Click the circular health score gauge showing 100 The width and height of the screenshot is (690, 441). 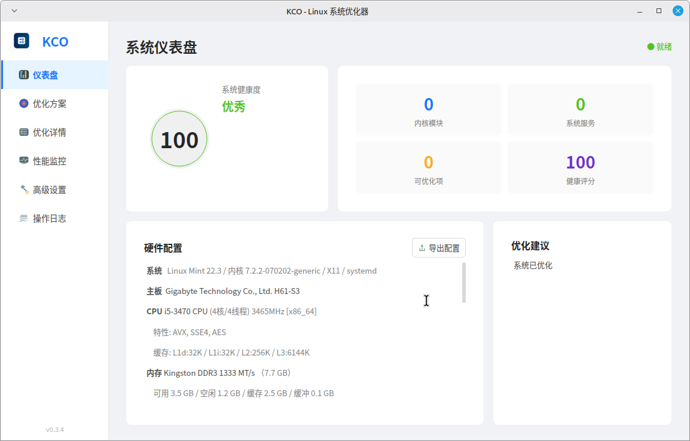179,139
